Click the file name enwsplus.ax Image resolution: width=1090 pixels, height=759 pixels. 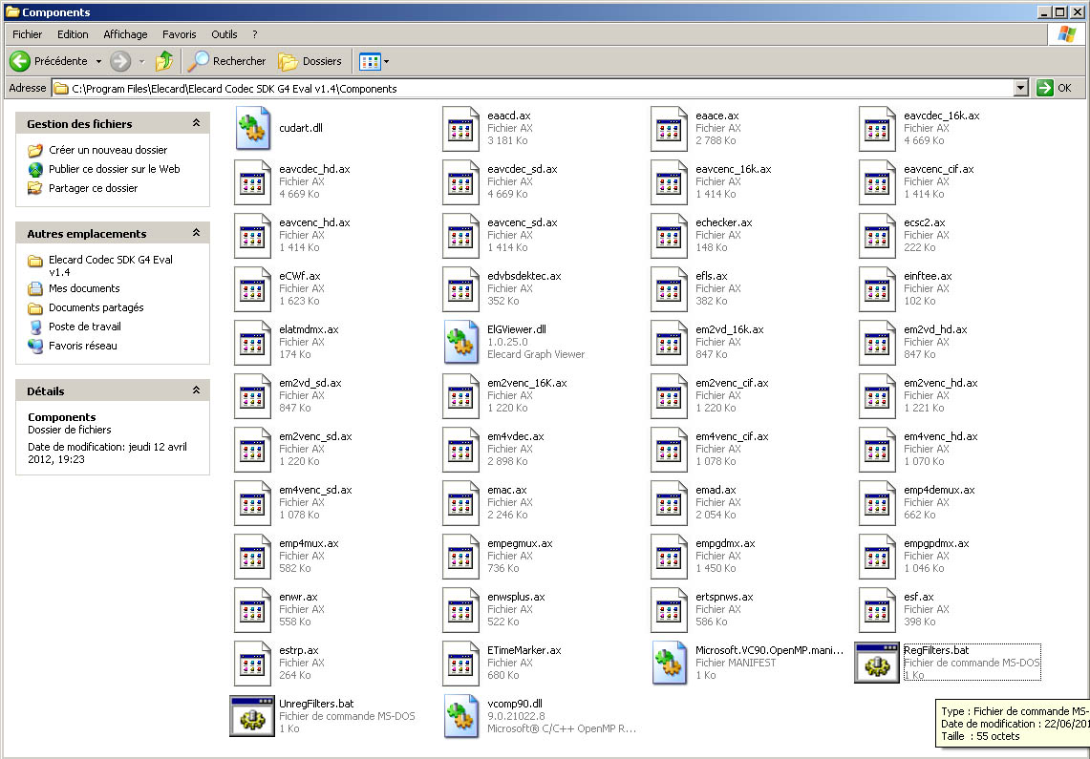(516, 597)
